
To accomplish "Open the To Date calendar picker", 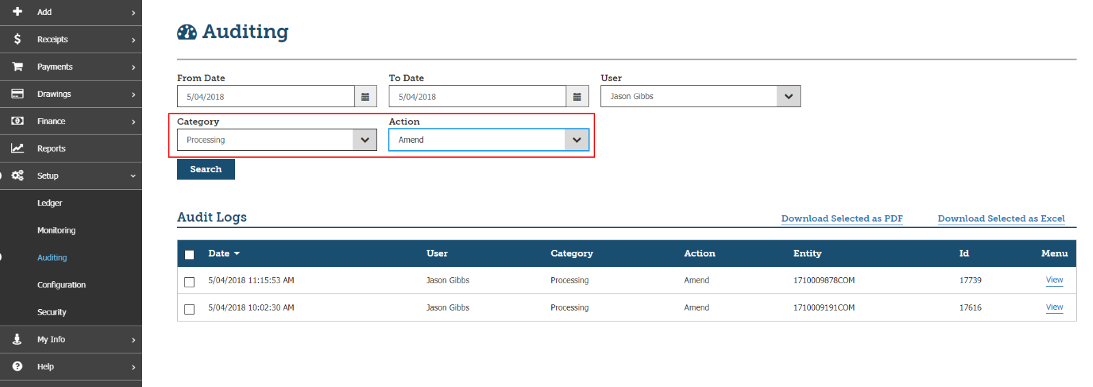I will [577, 97].
